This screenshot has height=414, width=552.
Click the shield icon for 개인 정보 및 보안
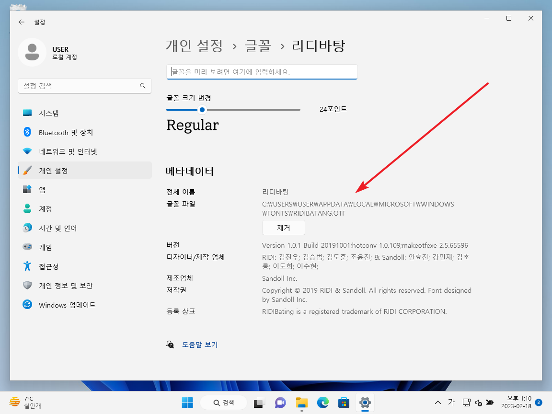(27, 285)
